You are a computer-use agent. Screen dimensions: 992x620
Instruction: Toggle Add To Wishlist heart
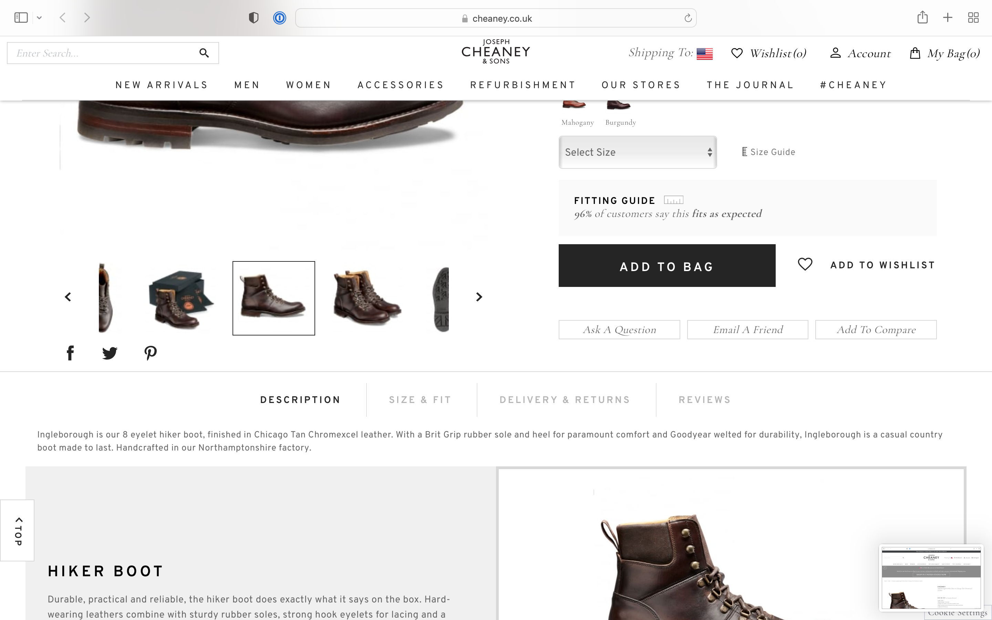(805, 264)
